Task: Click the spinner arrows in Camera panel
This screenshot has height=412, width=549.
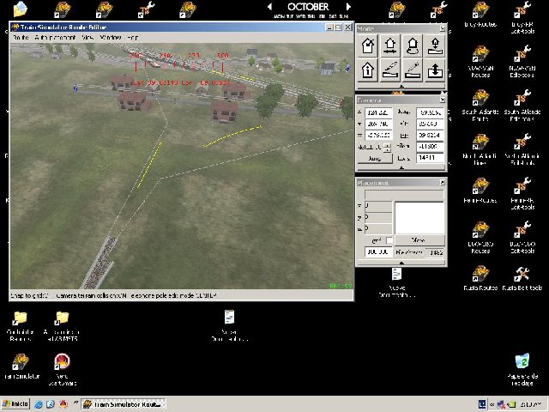Action: coord(388,147)
